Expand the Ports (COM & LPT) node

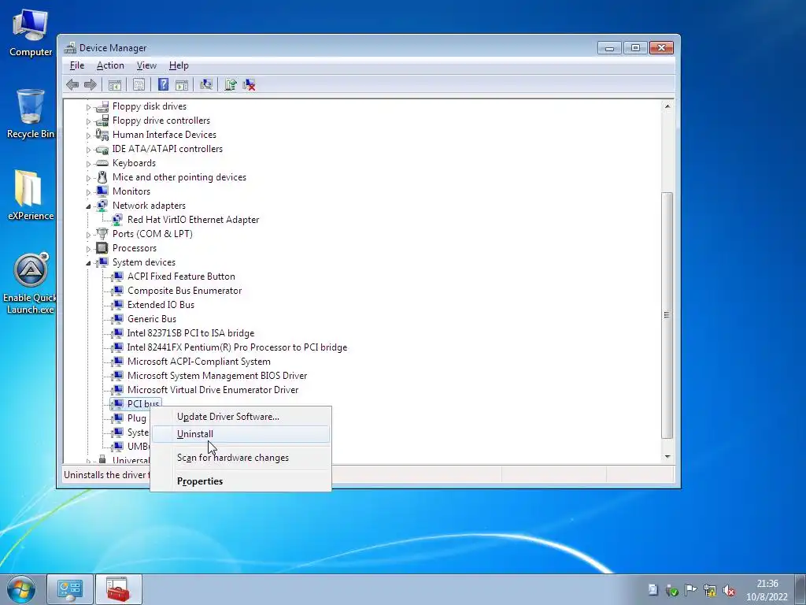pos(88,235)
